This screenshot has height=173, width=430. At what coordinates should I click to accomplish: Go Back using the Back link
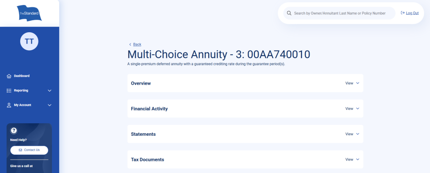(x=137, y=44)
